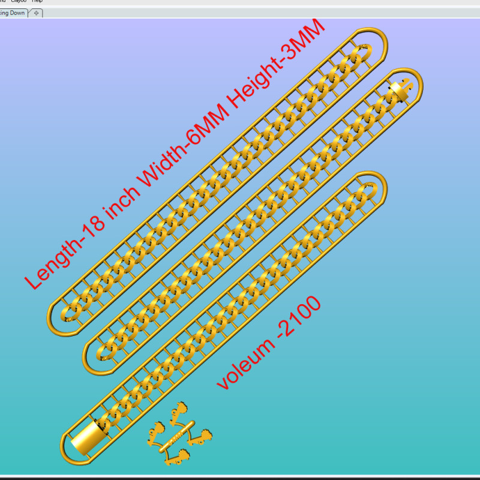Viewport: 480px width, 480px height.
Task: Open the Clayoo menu
Action: pyautogui.click(x=18, y=2)
